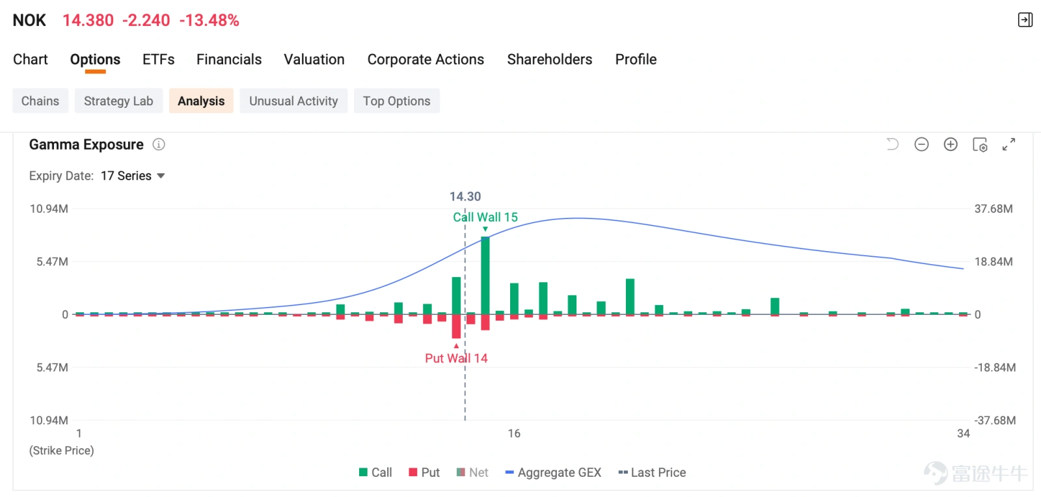The width and height of the screenshot is (1041, 497).
Task: Expand chart to fullscreen
Action: [x=1008, y=144]
